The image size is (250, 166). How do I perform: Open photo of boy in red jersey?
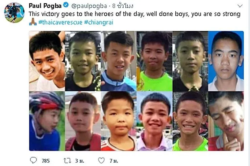click(119, 121)
